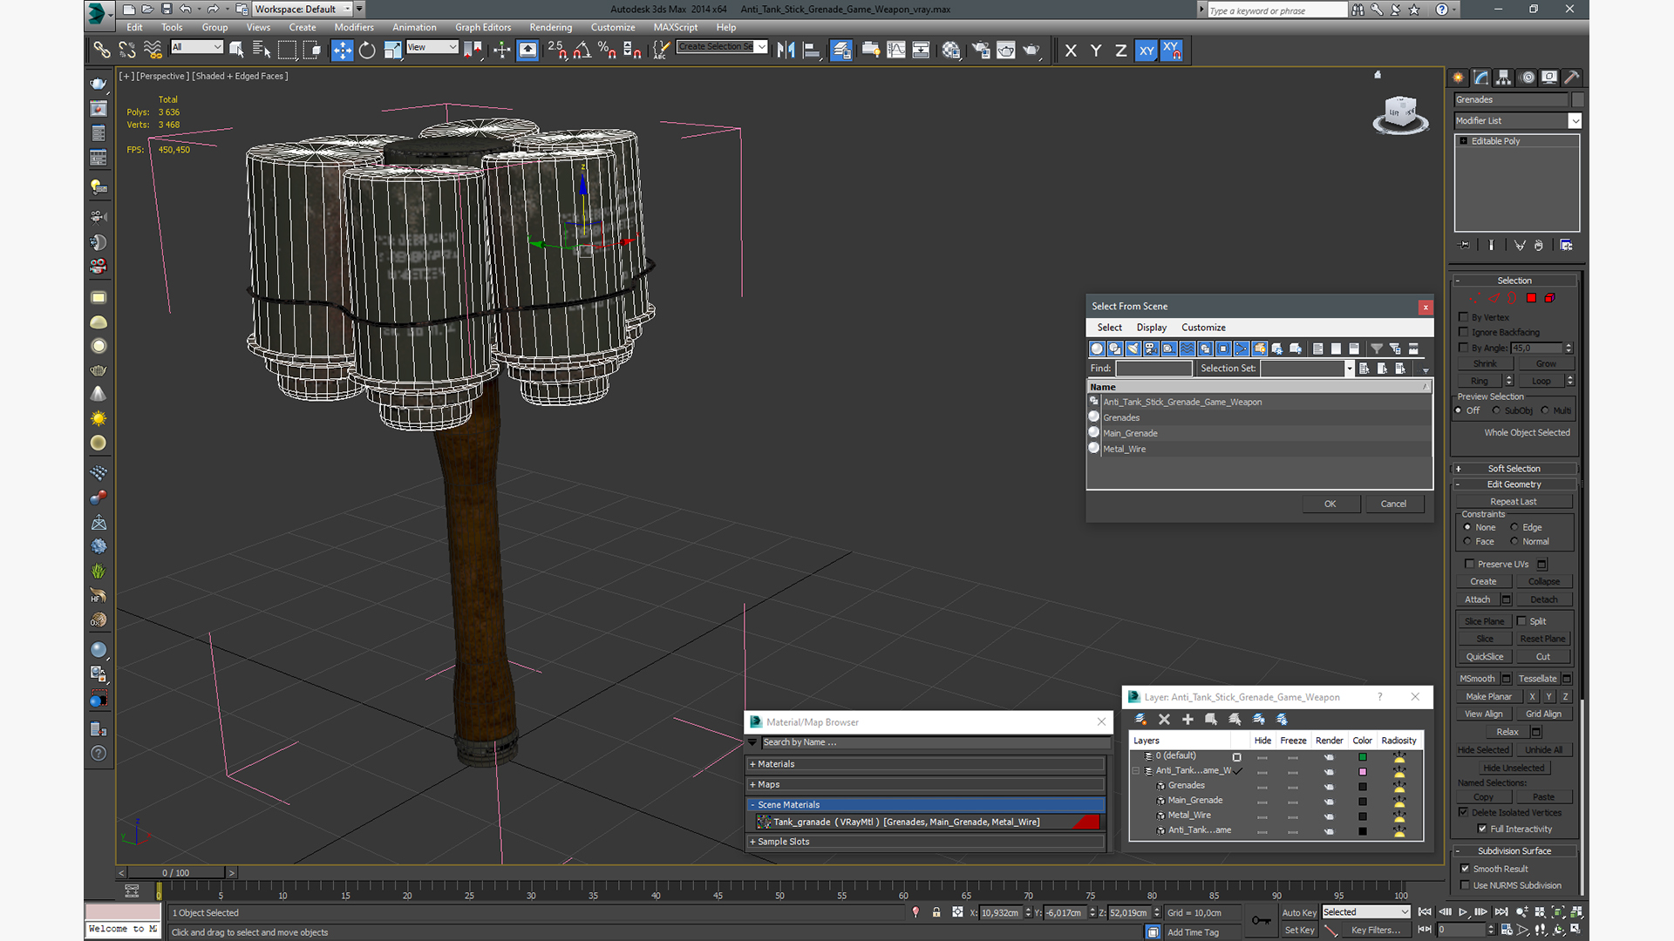The height and width of the screenshot is (941, 1674).
Task: Open the Modifier List dropdown
Action: 1575,121
